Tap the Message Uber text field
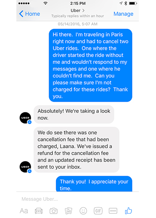The image size is (156, 218). pos(77,199)
